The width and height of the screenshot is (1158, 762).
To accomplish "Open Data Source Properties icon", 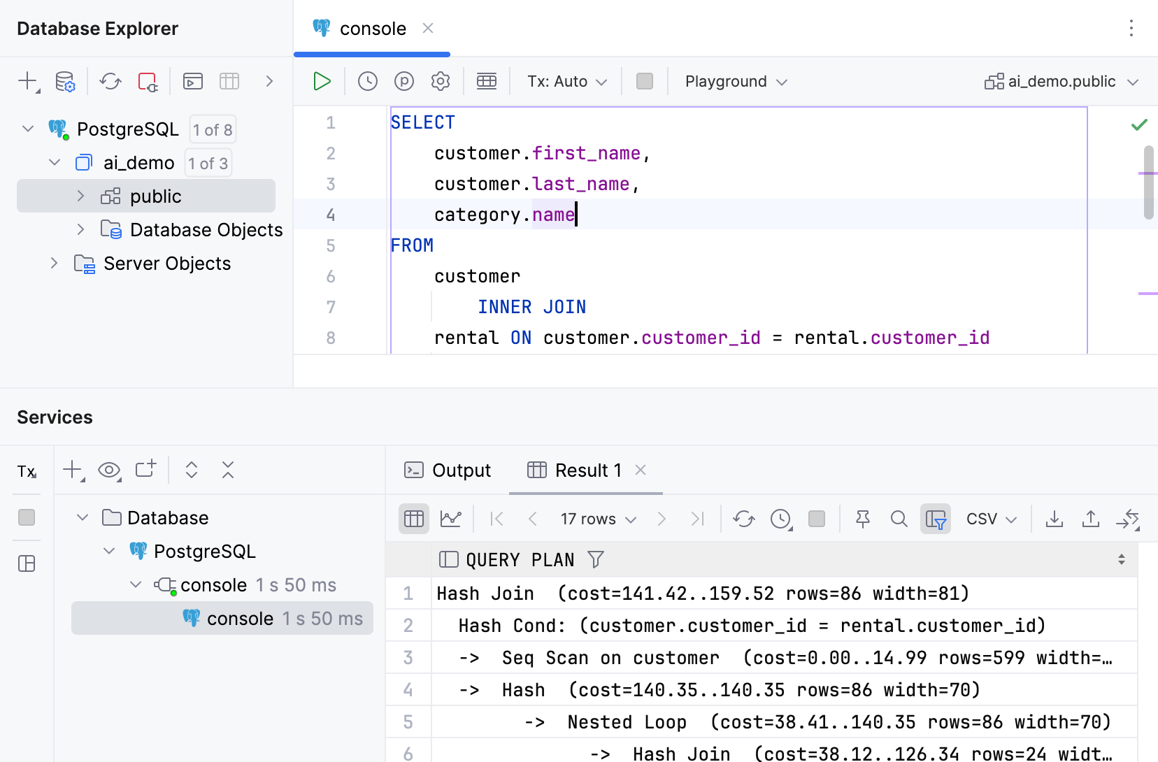I will click(x=65, y=81).
